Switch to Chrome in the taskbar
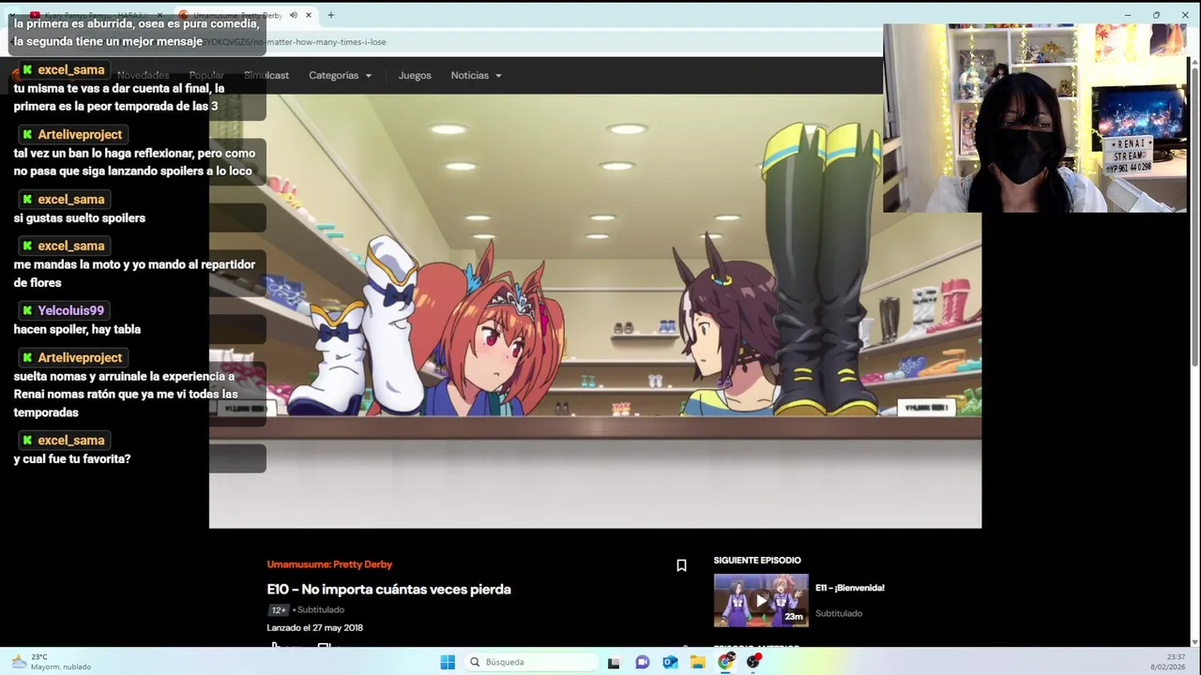 click(726, 662)
